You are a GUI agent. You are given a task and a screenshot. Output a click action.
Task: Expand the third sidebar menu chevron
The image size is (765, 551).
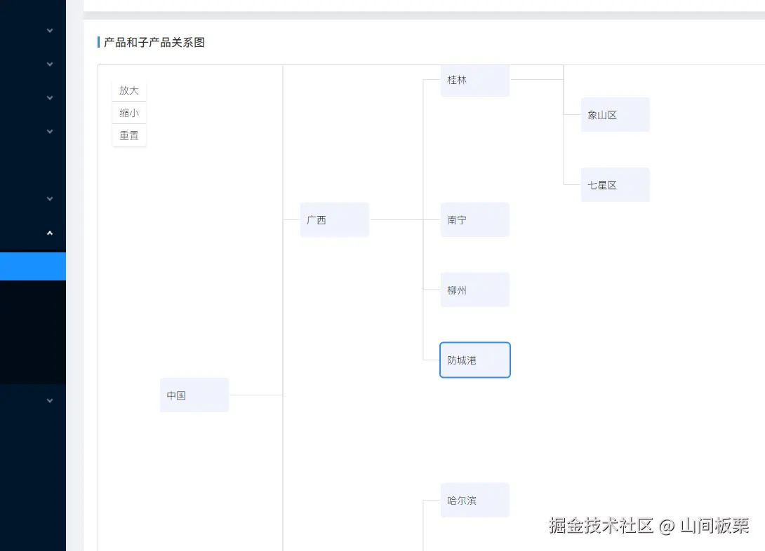pos(49,97)
